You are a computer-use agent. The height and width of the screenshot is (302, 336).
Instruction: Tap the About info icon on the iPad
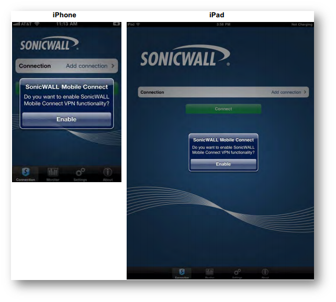(x=265, y=273)
